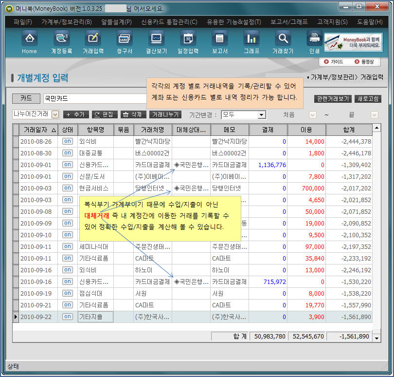Expand the 나누어진거래 dropdown arrow
394x377 pixels.
tap(55, 114)
